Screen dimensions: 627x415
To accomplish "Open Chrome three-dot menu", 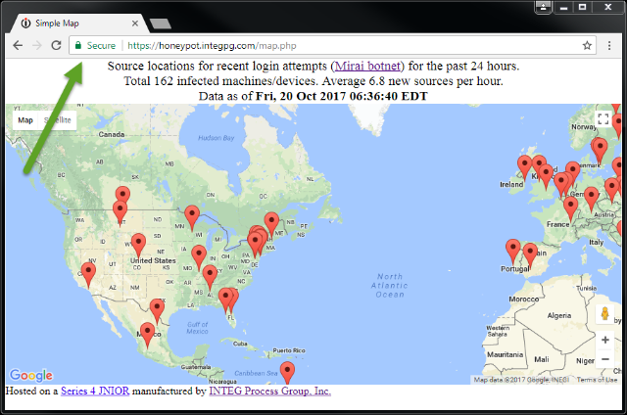I will (609, 46).
